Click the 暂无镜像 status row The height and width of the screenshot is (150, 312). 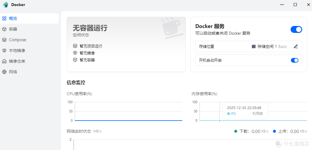(x=84, y=53)
